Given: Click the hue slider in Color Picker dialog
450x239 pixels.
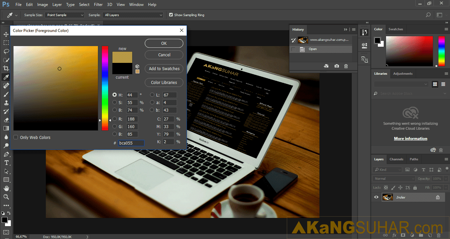Looking at the screenshot, I should (105, 88).
